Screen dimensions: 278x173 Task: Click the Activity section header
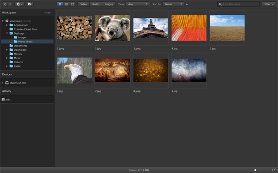point(6,91)
